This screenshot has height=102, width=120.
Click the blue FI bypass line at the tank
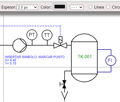click(104, 50)
